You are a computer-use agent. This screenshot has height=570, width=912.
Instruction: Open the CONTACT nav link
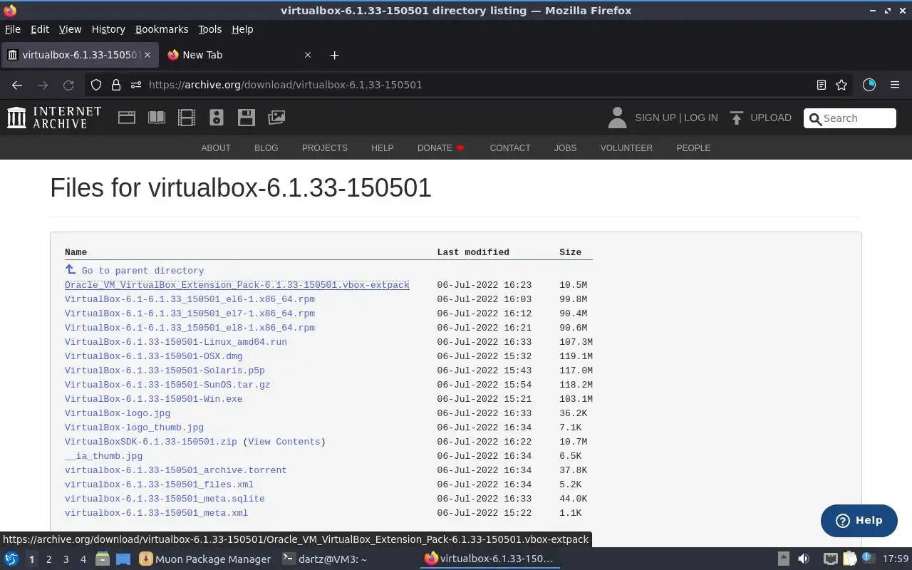510,148
